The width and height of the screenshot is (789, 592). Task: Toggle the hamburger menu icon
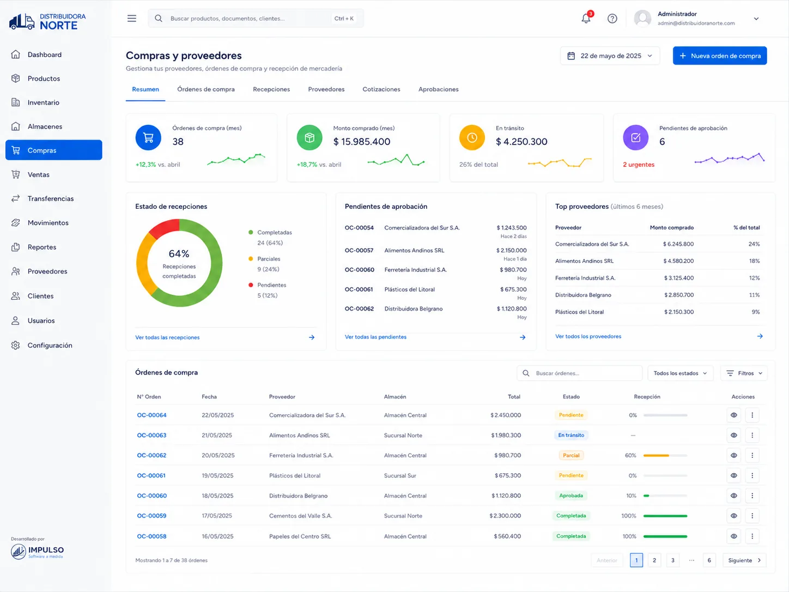pos(132,19)
